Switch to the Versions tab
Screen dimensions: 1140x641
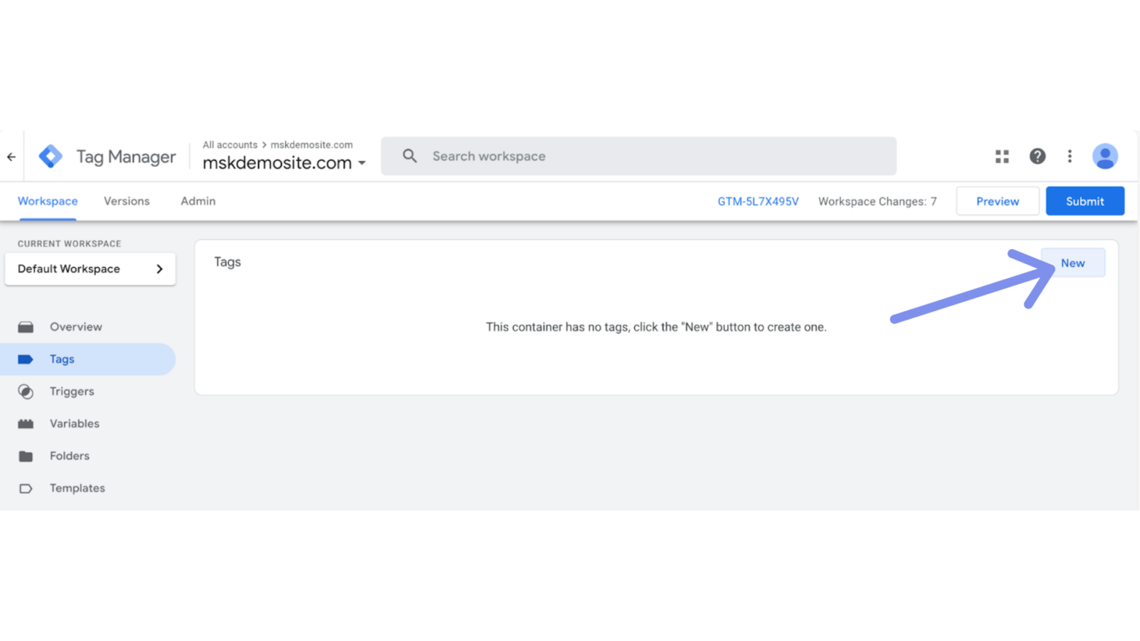point(126,201)
